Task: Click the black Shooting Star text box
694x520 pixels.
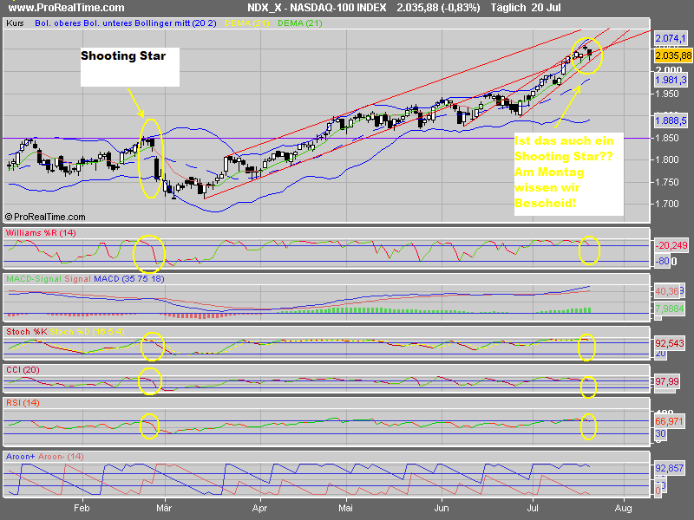Action: coord(129,67)
